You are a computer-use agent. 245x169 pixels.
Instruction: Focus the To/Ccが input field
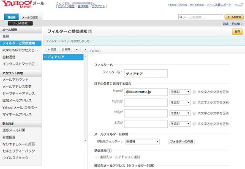point(146,103)
